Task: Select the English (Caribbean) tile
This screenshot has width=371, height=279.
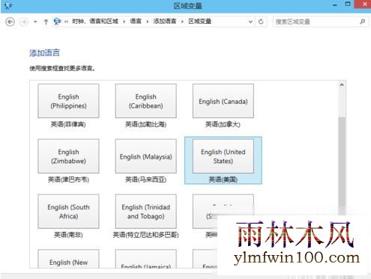Action: [146, 101]
